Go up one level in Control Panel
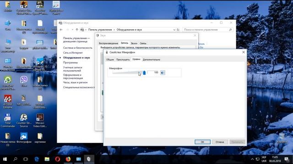293x164 pixels. coord(77,30)
